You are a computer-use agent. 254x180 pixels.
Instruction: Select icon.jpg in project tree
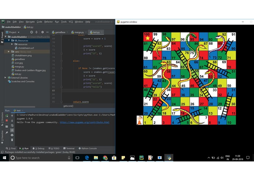tap(17, 63)
